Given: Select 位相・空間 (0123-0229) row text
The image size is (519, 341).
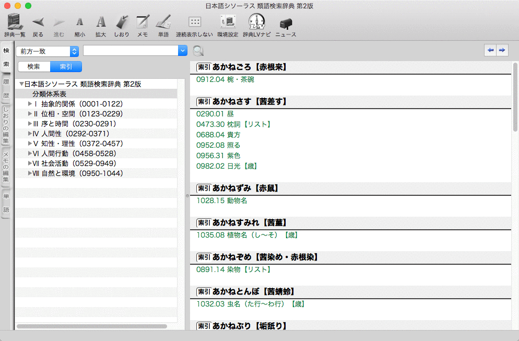Looking at the screenshot, I should (x=82, y=114).
